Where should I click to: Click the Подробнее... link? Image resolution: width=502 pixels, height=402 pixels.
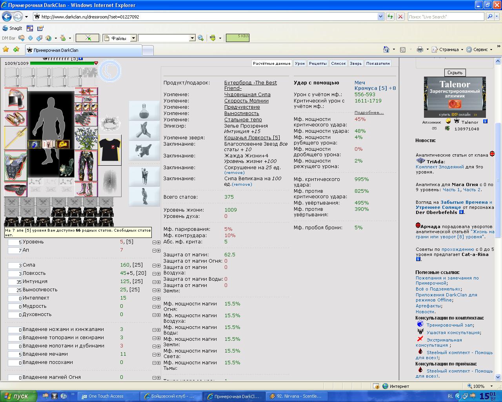click(369, 113)
